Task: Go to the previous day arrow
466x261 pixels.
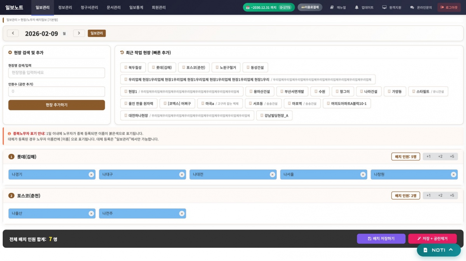Action: click(x=13, y=33)
